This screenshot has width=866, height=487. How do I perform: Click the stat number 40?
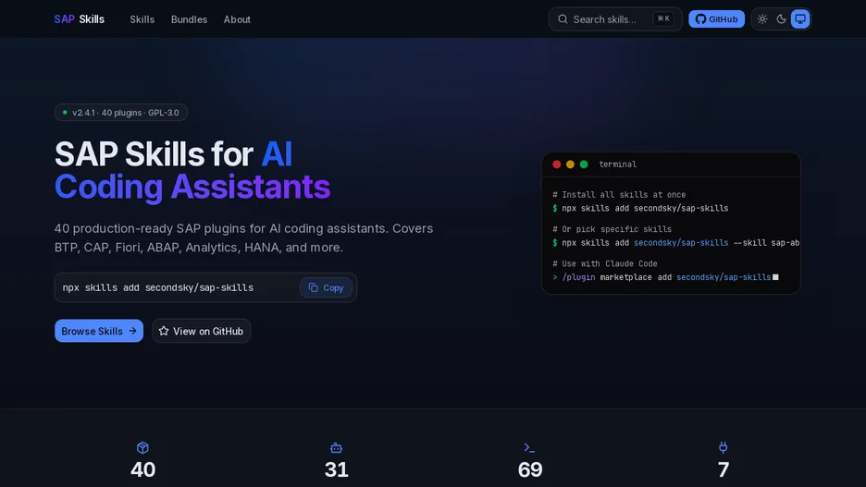click(143, 469)
